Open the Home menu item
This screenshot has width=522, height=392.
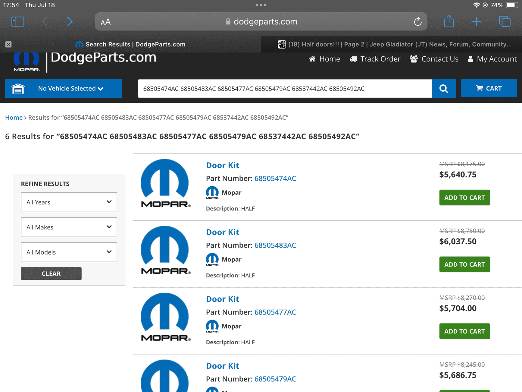(324, 59)
